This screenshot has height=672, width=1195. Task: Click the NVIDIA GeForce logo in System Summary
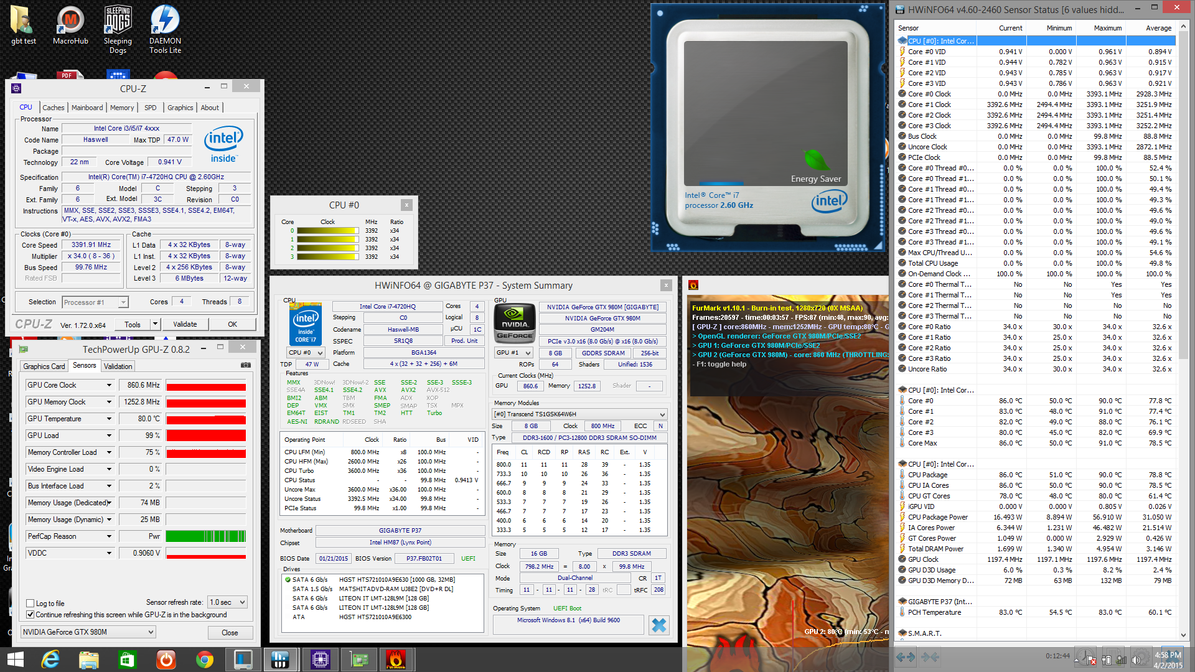[x=514, y=322]
